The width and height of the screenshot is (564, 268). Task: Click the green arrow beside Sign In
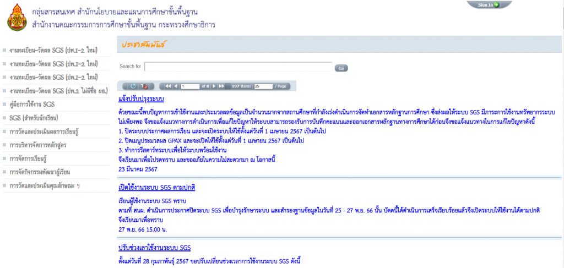pos(496,5)
